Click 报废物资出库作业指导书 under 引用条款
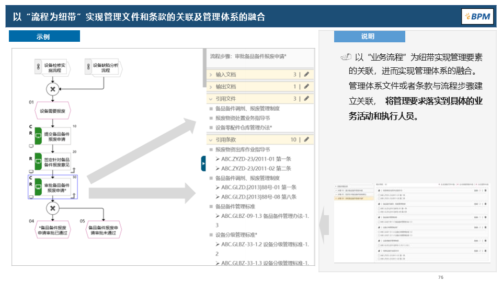Viewport: 502px width, 282px height. (243, 149)
